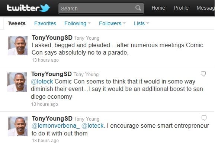Select the Tweets tab
Image resolution: width=215 pixels, height=144 pixels.
(x=17, y=23)
